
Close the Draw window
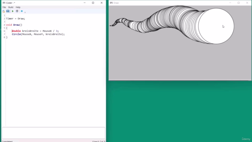pyautogui.click(x=247, y=3)
